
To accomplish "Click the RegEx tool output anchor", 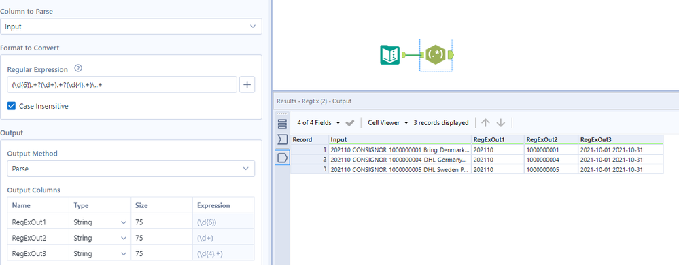I will point(450,55).
